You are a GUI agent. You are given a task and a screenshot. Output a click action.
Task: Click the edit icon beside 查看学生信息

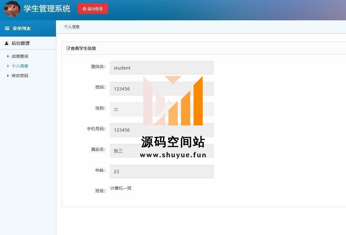pyautogui.click(x=68, y=48)
